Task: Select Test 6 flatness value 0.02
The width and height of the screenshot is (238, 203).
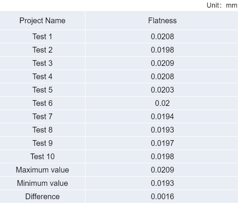Action: coord(162,103)
